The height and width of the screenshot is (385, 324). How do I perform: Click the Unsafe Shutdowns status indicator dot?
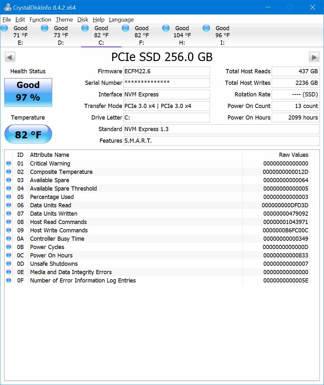(x=9, y=264)
